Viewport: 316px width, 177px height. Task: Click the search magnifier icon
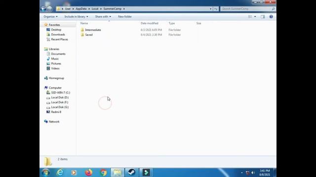[x=273, y=9]
